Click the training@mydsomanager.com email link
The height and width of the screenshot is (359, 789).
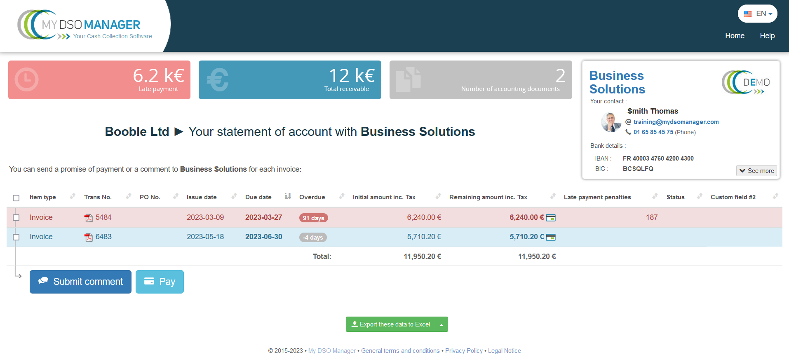coord(676,122)
